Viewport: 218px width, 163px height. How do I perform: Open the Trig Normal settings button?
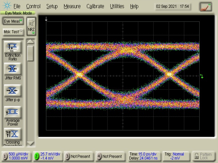175,156
